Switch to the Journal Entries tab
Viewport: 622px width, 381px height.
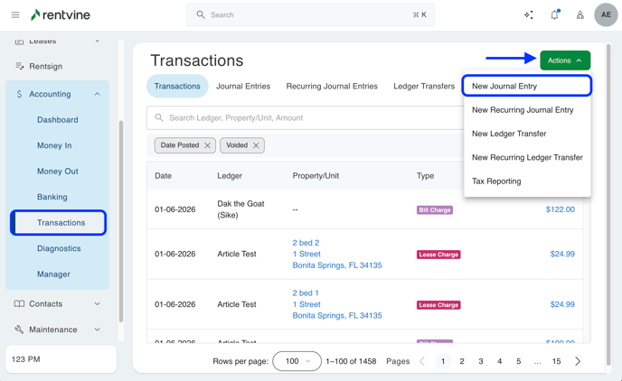tap(242, 87)
